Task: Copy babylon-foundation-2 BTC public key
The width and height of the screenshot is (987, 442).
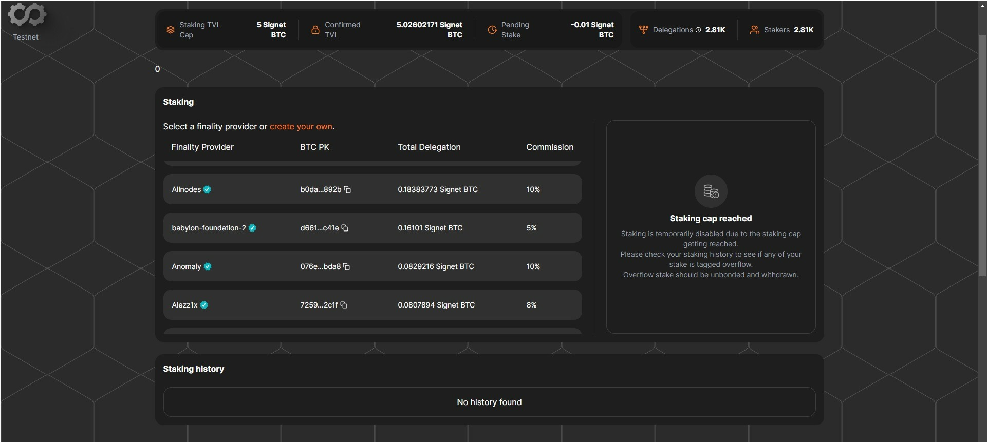Action: pyautogui.click(x=345, y=228)
